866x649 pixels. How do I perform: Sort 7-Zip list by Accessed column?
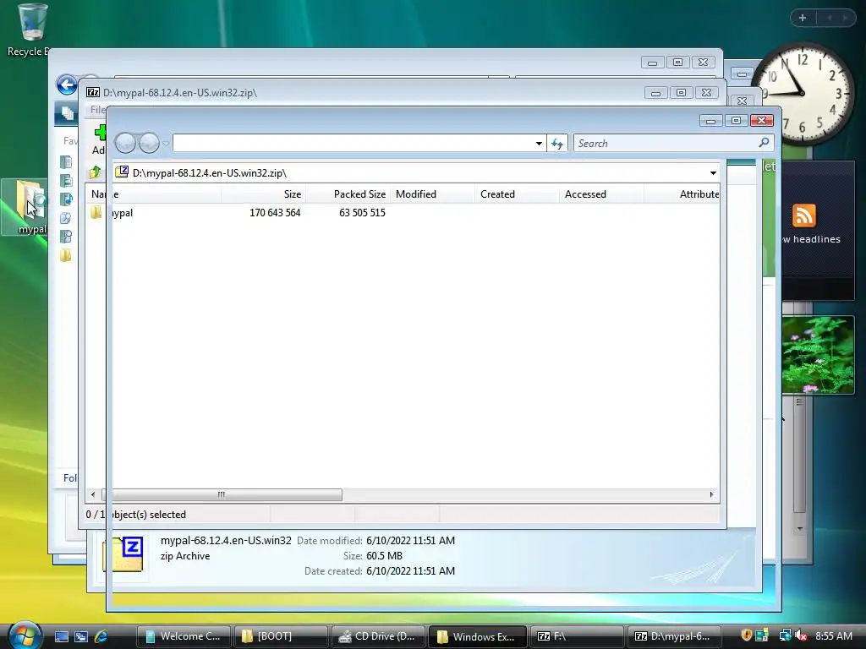pyautogui.click(x=601, y=194)
